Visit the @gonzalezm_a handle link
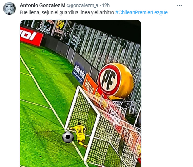Image resolution: width=193 pixels, height=167 pixels. click(x=82, y=5)
